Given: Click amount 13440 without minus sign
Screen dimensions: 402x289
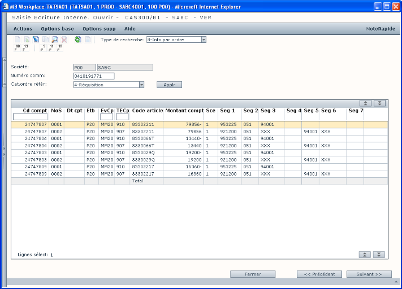Looking at the screenshot, I should (194, 146).
